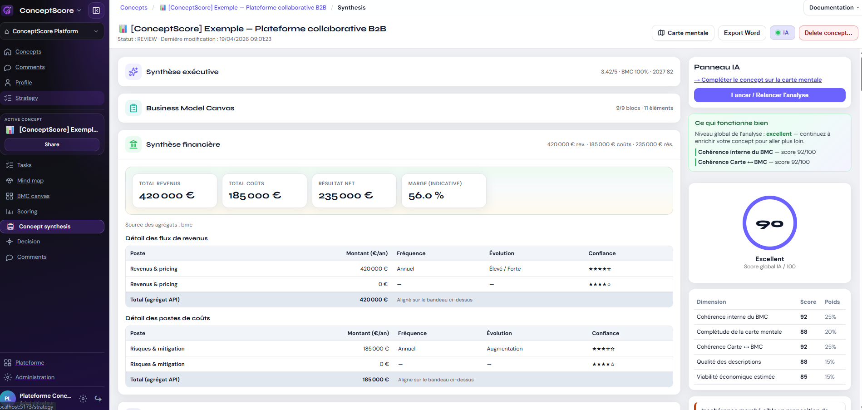Expand the ConceptScore Platform selector

point(52,31)
